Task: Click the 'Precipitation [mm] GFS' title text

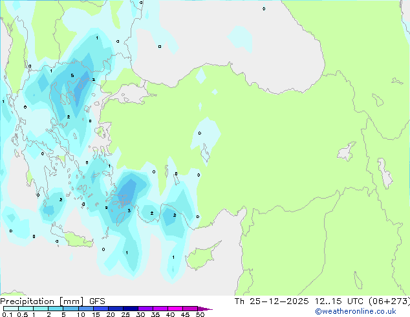Action: pos(52,301)
